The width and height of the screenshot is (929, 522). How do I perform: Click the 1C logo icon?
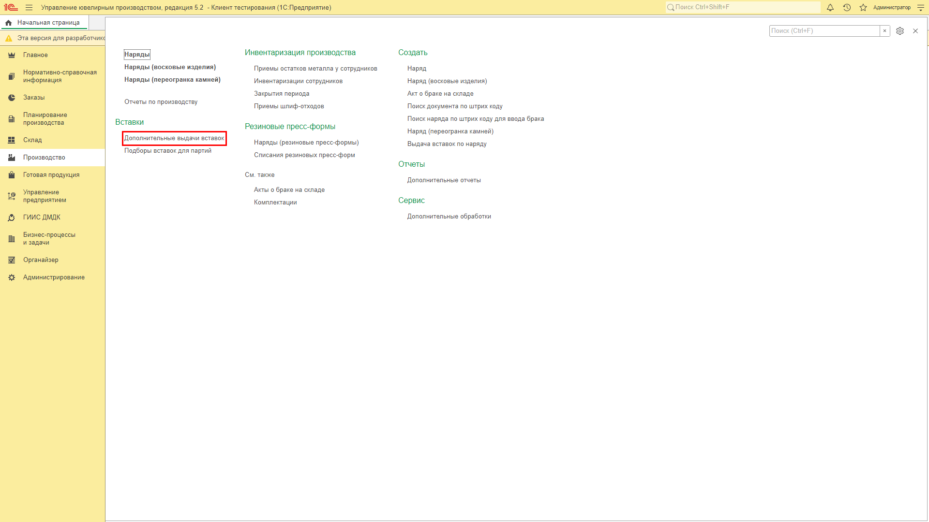click(11, 8)
